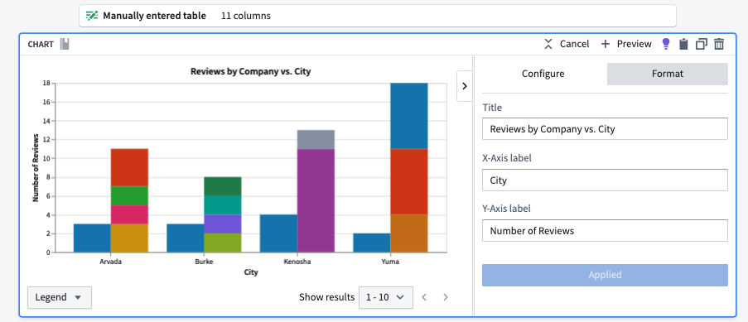Click the 11 columns text
The width and height of the screenshot is (748, 322).
click(246, 16)
